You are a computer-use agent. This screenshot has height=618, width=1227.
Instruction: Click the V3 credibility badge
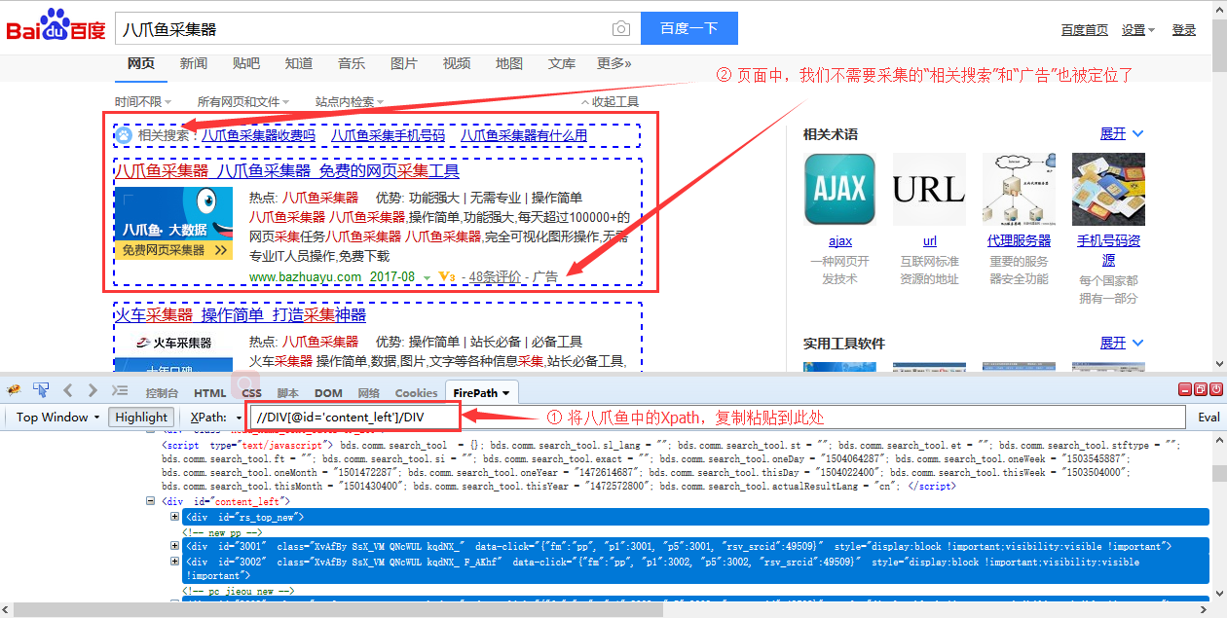click(447, 277)
